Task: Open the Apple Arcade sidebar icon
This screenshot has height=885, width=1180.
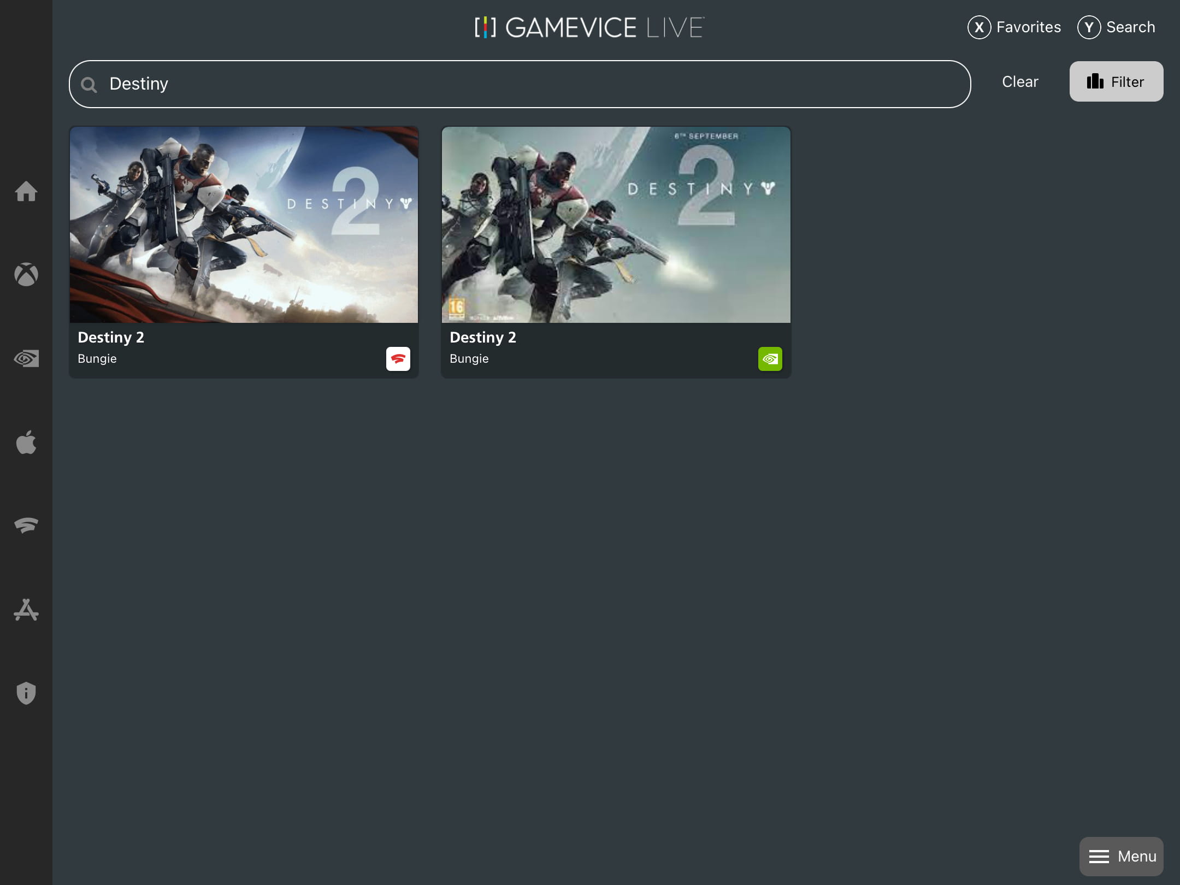Action: (x=26, y=442)
